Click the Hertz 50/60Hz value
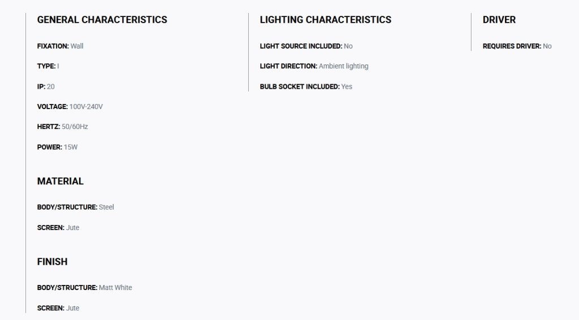 pyautogui.click(x=75, y=127)
